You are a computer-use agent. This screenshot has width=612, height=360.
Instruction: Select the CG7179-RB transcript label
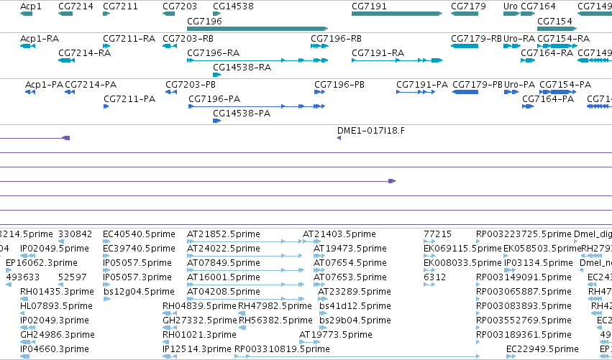(476, 39)
